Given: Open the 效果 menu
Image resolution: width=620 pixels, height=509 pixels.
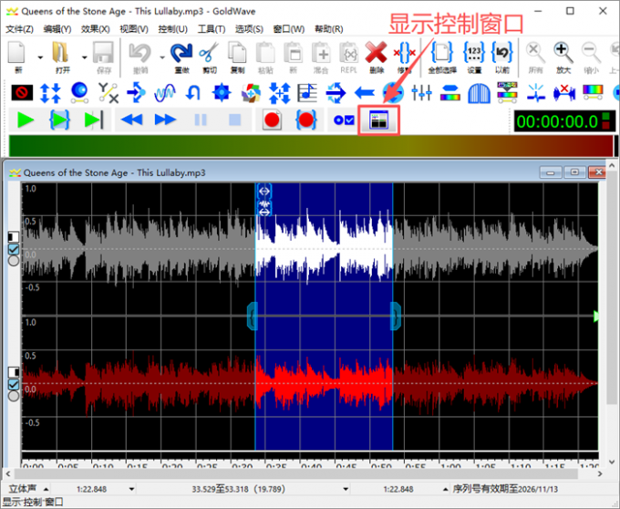Looking at the screenshot, I should coord(96,29).
